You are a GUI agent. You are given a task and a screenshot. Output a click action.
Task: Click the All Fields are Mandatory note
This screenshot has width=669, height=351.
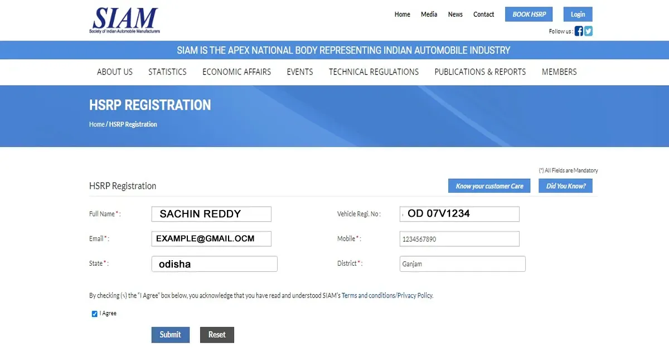(568, 170)
